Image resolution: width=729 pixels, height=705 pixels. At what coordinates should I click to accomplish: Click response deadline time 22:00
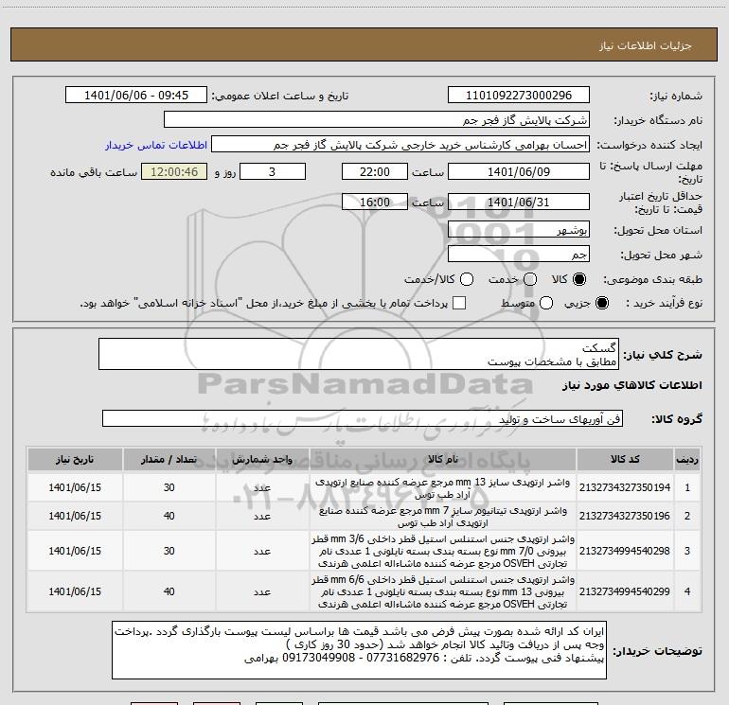[375, 171]
